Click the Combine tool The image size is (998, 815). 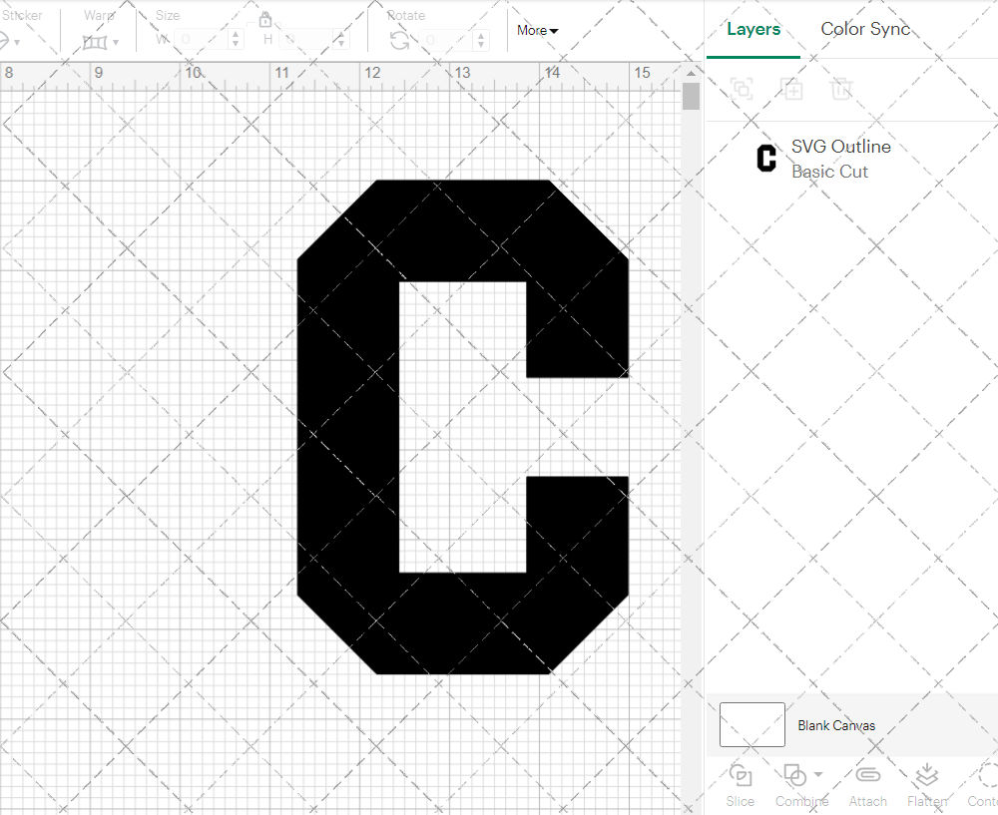800,785
